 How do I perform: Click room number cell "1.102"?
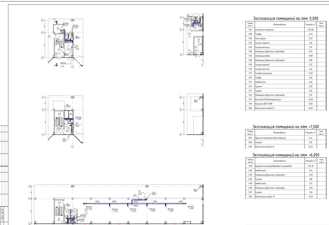(x=250, y=34)
